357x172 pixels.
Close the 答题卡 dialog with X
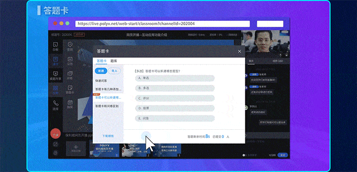pyautogui.click(x=239, y=51)
